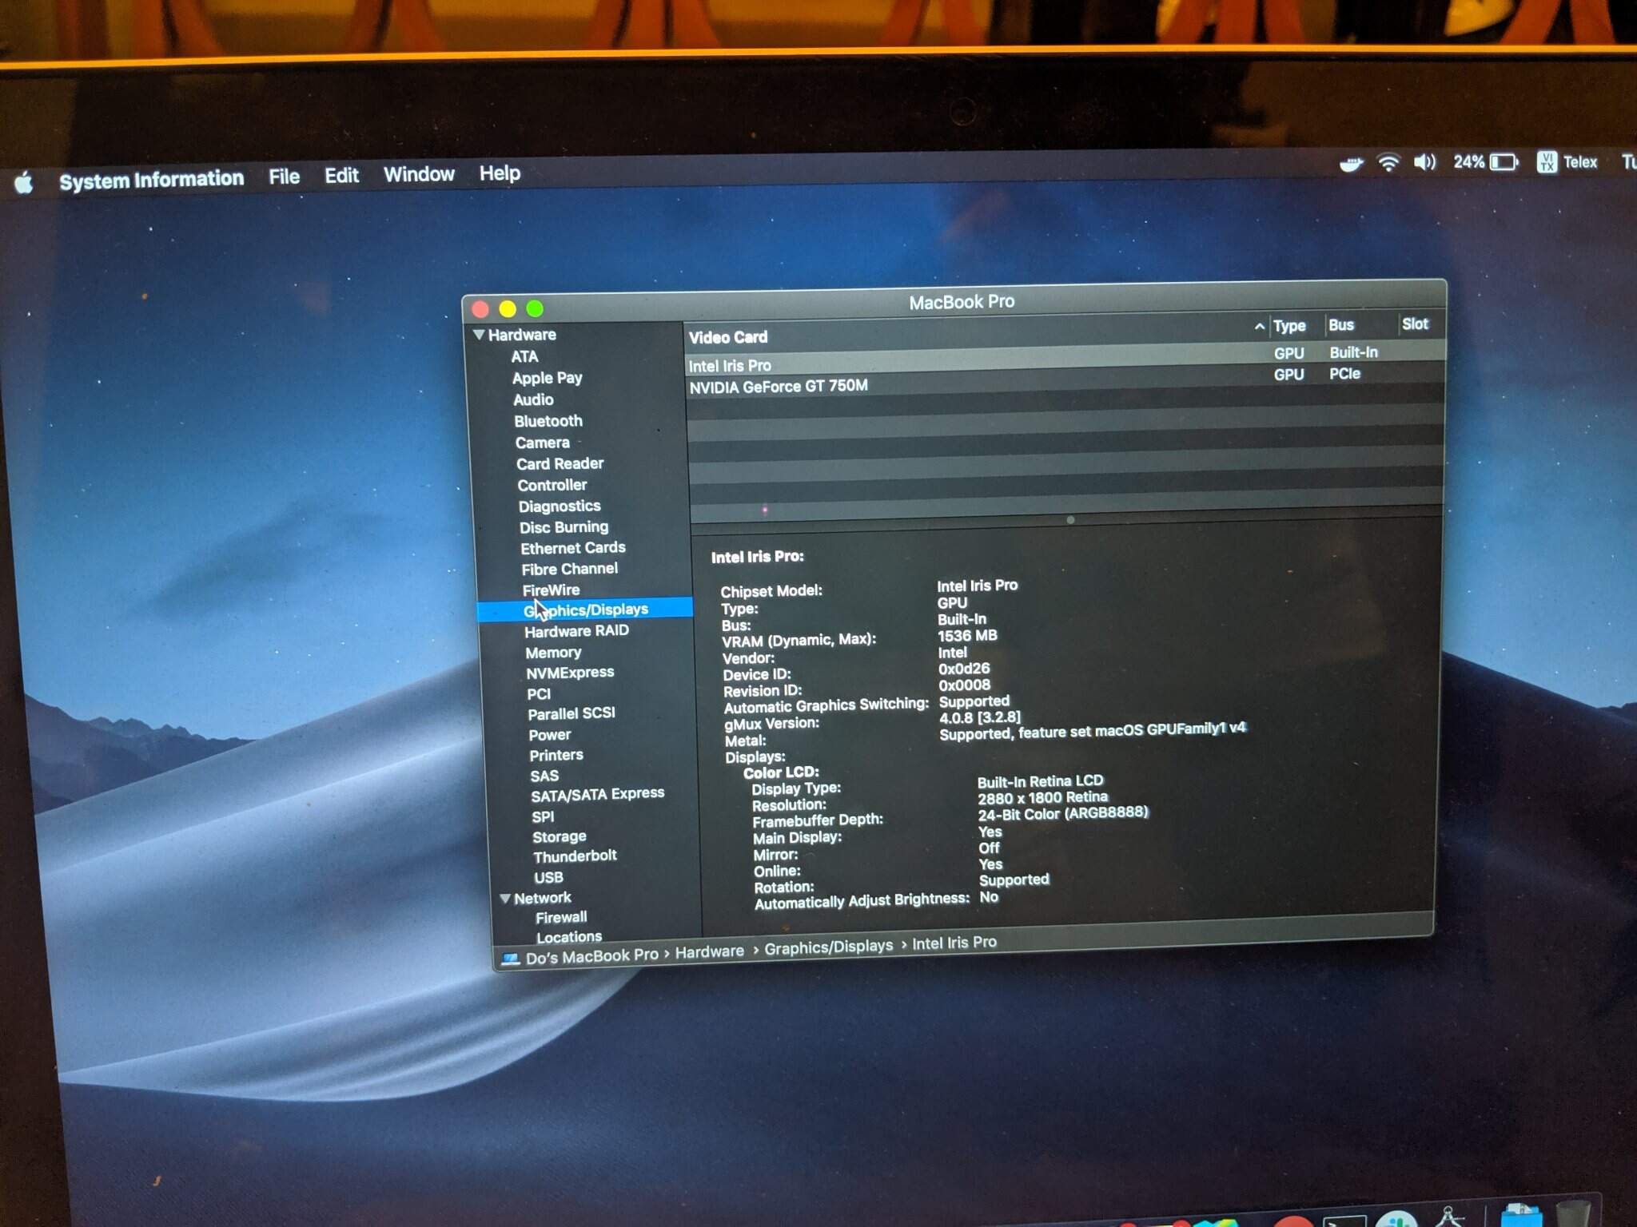
Task: Select Printers in the sidebar
Action: coord(556,755)
